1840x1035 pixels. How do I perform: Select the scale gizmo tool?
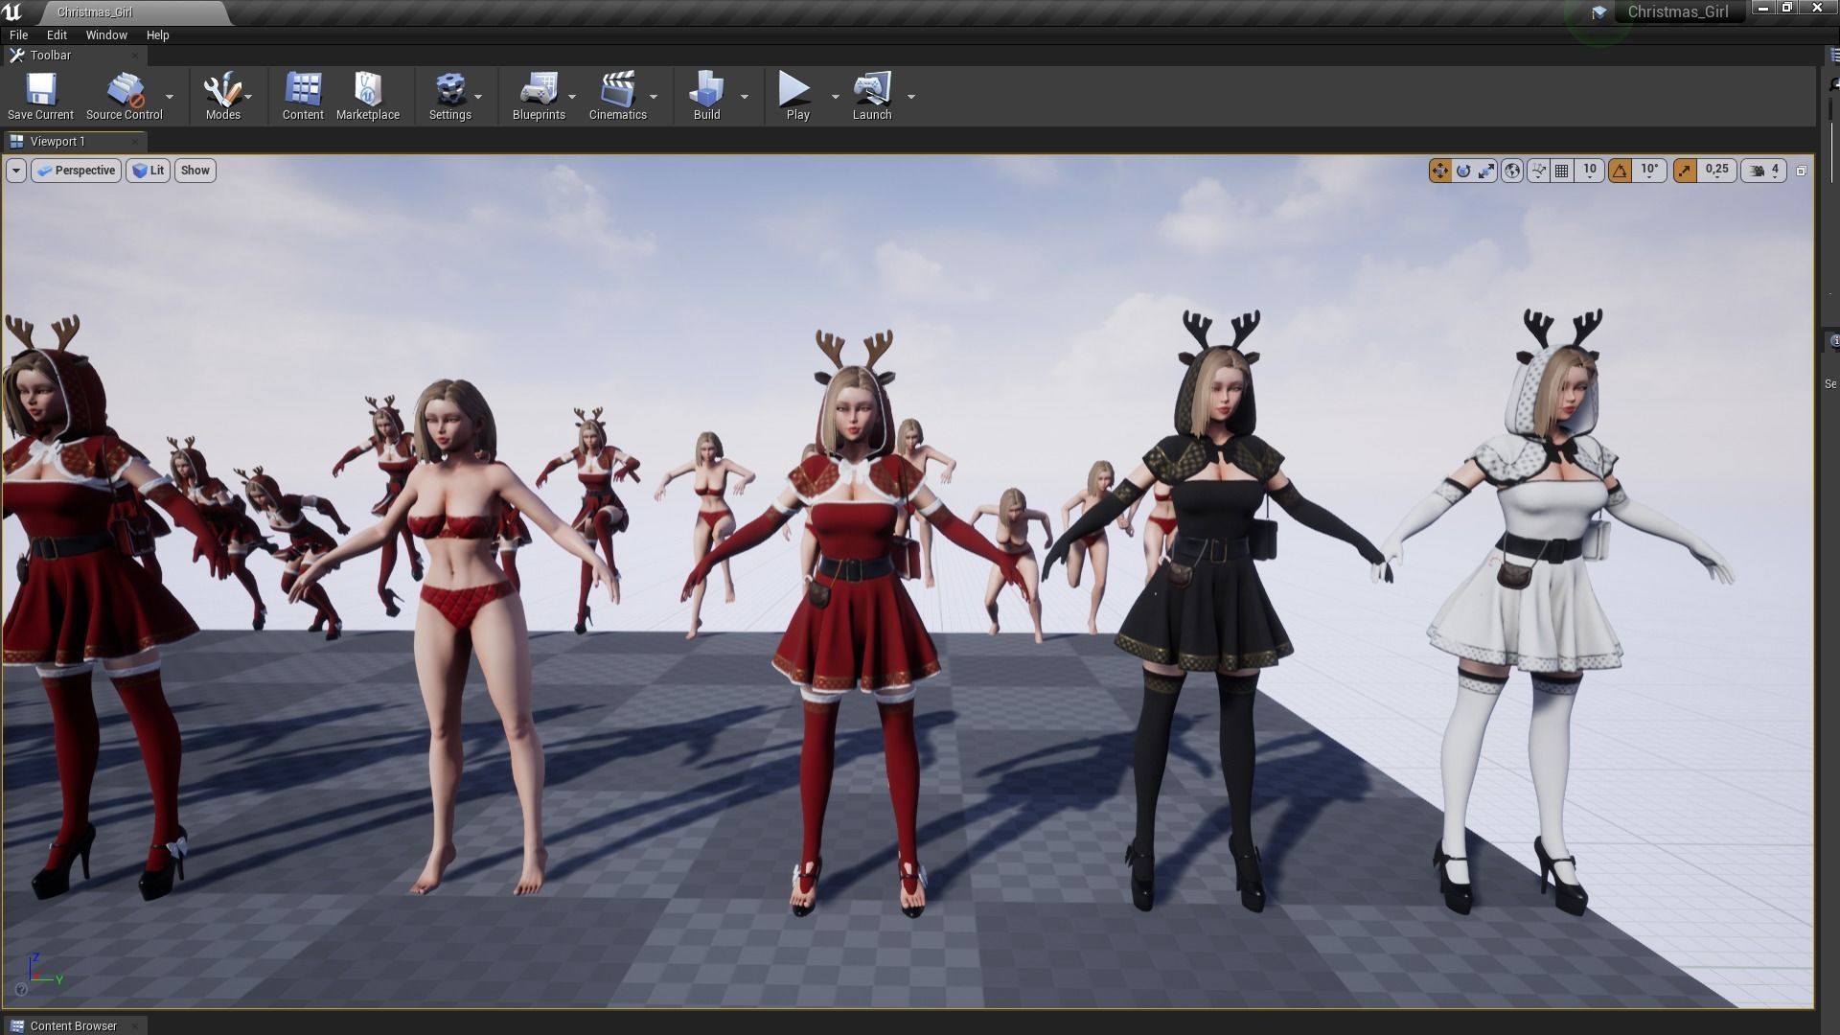click(x=1486, y=171)
